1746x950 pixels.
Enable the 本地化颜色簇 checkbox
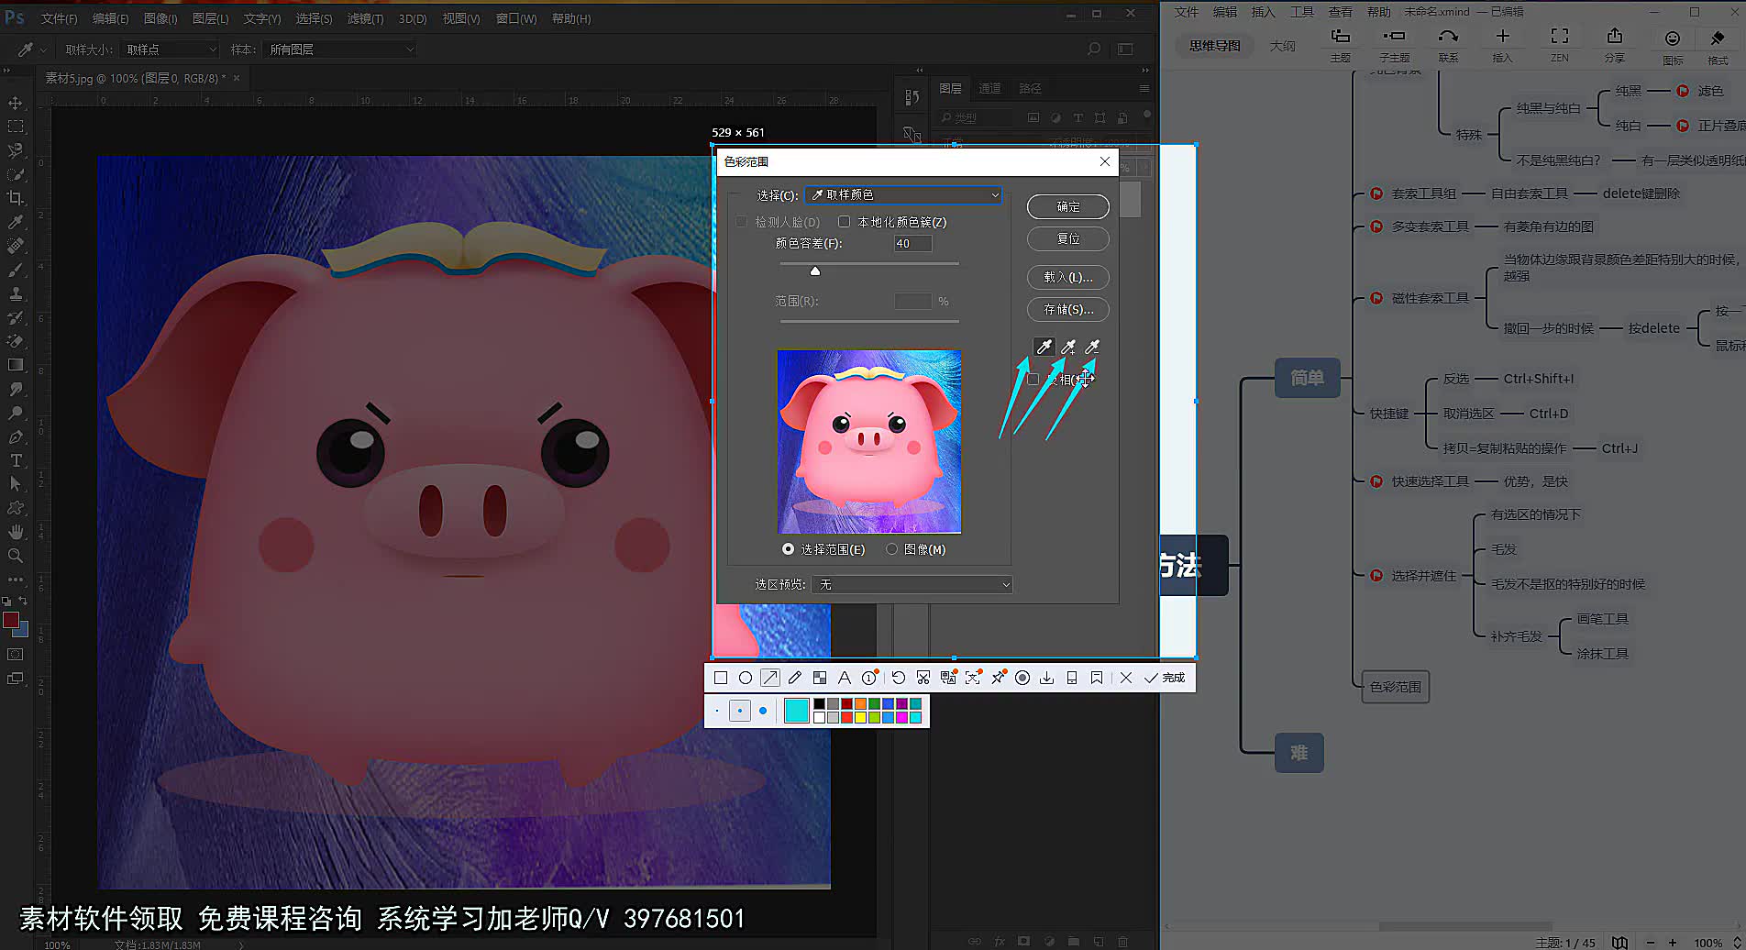tap(844, 221)
